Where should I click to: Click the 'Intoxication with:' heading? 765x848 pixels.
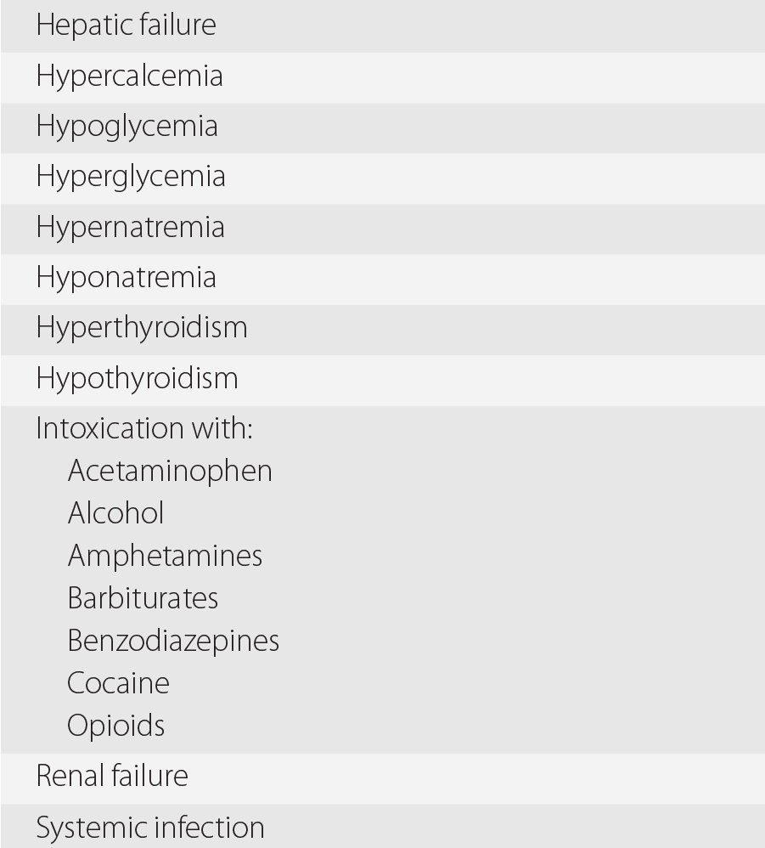tap(144, 428)
